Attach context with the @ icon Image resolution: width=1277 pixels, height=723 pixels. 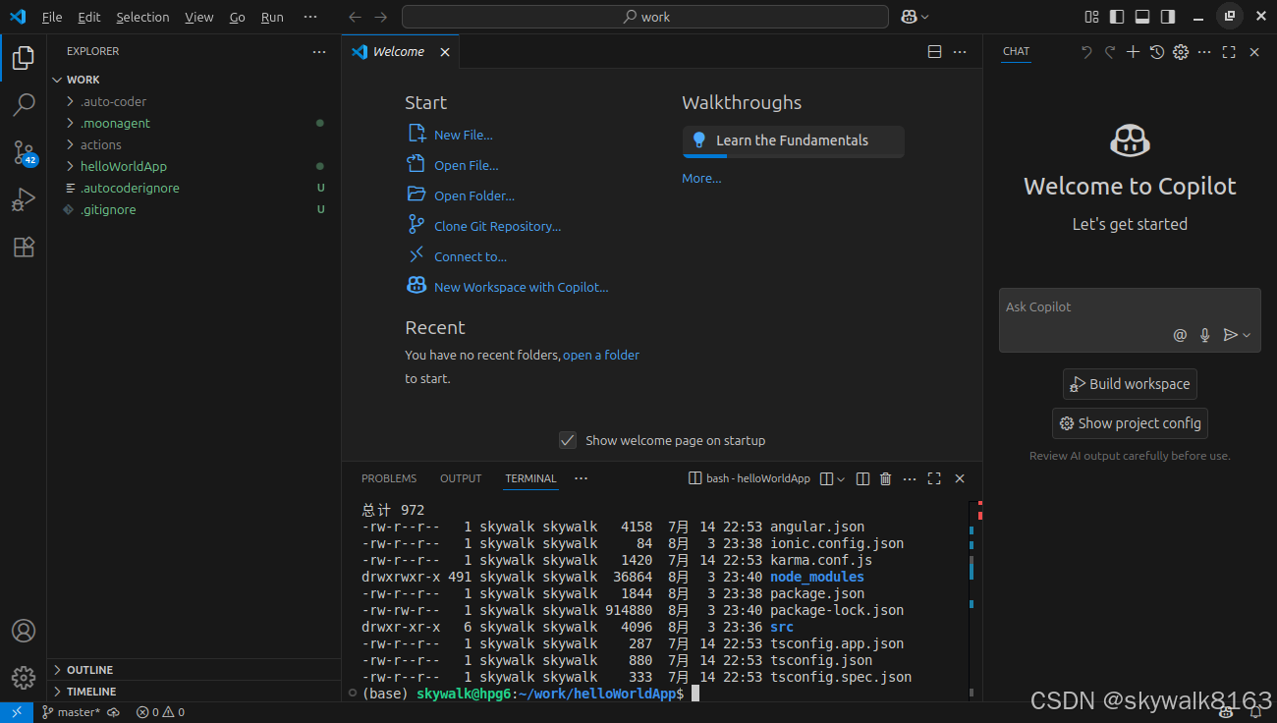1180,335
